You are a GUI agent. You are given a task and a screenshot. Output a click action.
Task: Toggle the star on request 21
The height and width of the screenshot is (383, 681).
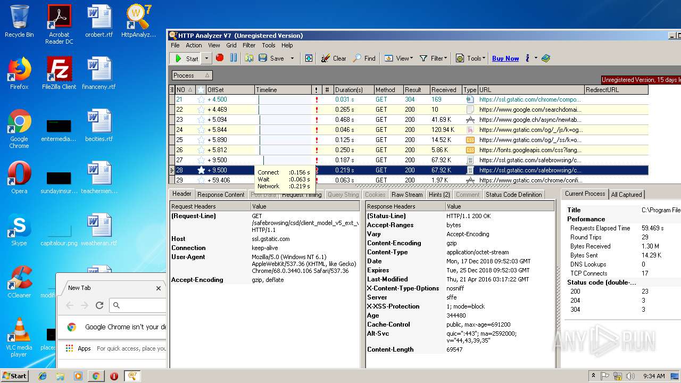[201, 99]
